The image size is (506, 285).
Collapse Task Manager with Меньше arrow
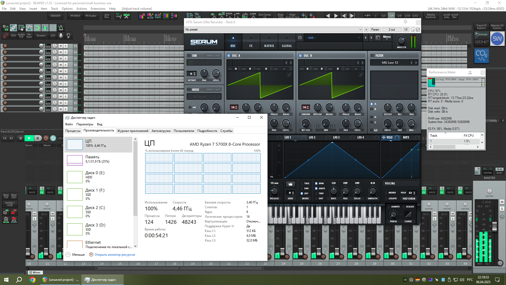click(68, 255)
